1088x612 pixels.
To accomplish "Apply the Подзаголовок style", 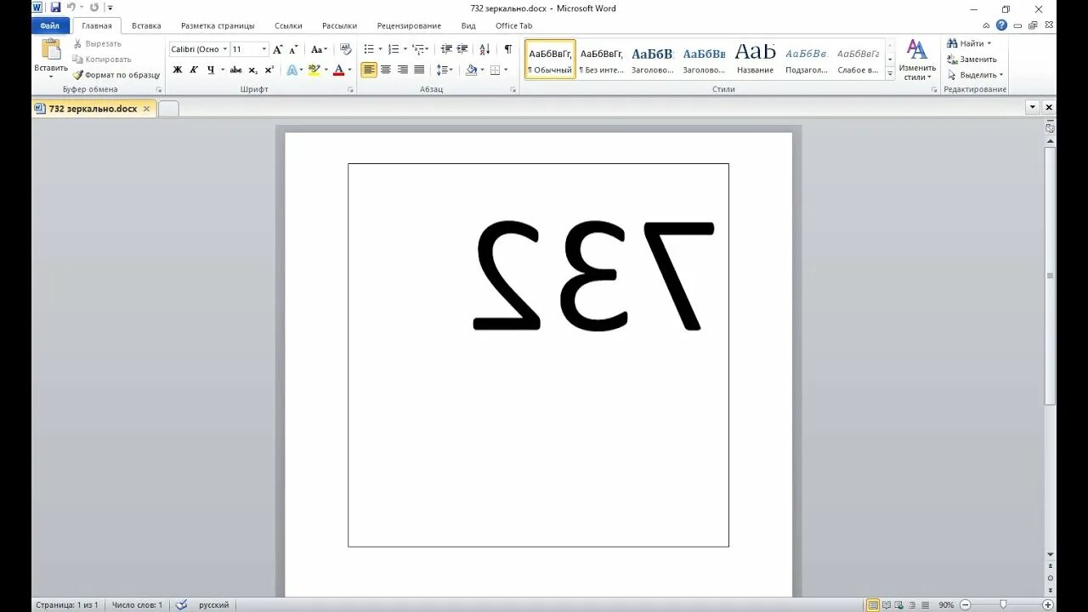I will [807, 59].
